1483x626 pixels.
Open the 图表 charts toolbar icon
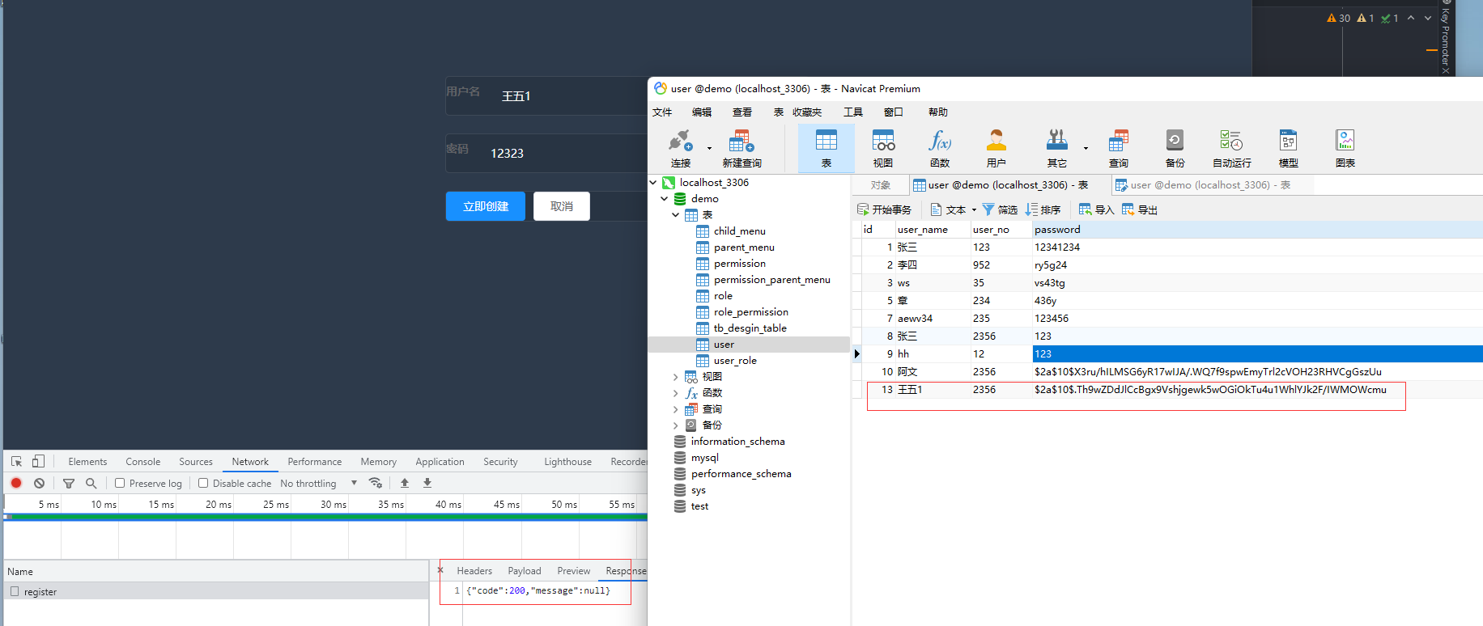point(1345,142)
